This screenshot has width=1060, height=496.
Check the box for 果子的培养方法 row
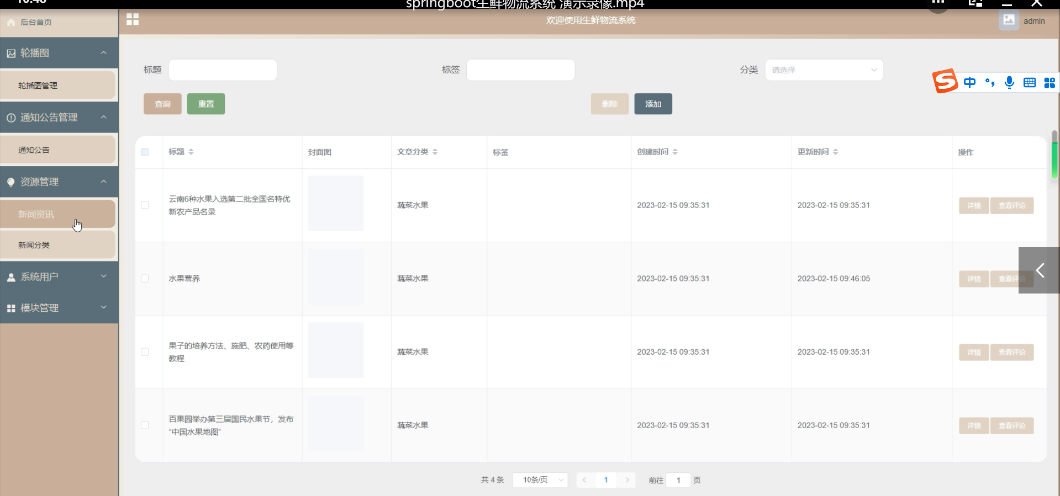[145, 352]
